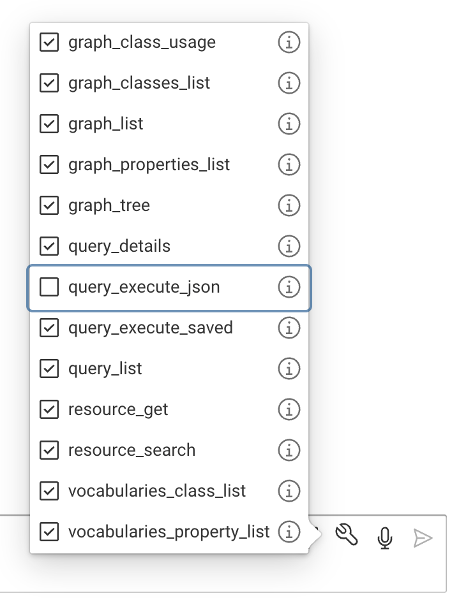452x598 pixels.
Task: Toggle the graph_class_usage checkbox off
Action: (49, 43)
